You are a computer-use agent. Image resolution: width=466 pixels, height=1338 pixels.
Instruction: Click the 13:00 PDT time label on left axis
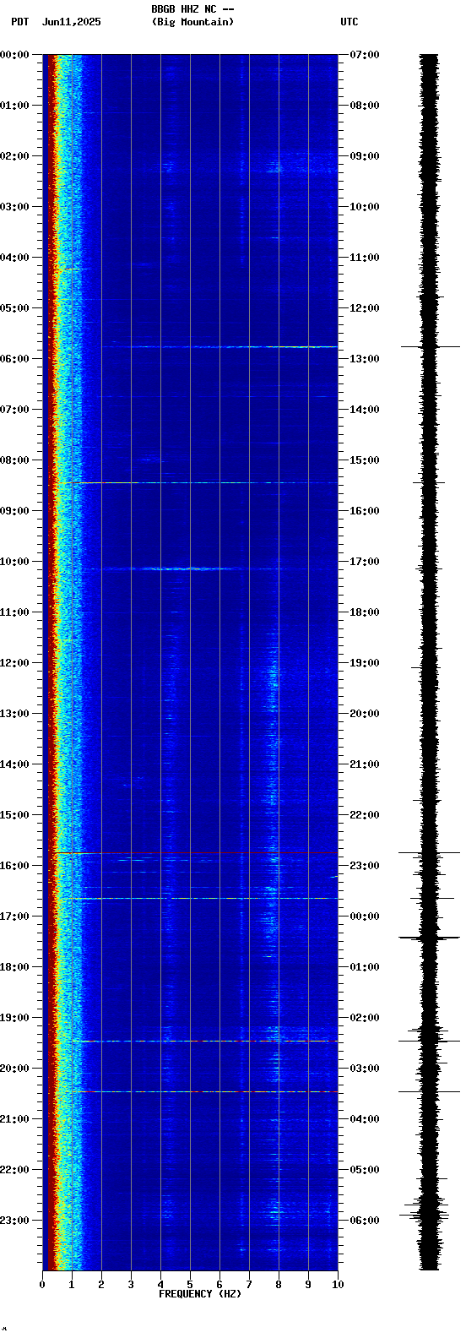[x=15, y=714]
